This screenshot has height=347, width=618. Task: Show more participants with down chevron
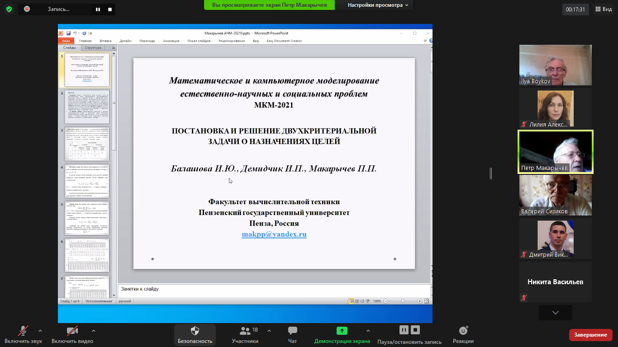coord(555,313)
